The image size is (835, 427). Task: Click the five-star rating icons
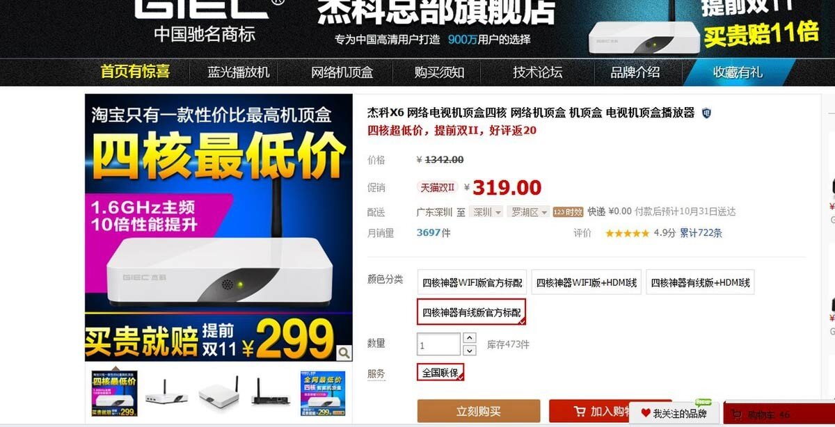626,233
